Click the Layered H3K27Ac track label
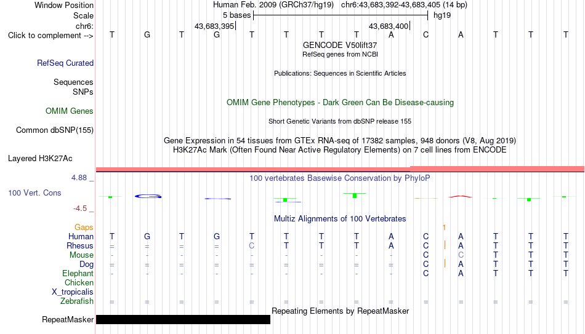The height and width of the screenshot is (334, 585). pos(40,159)
